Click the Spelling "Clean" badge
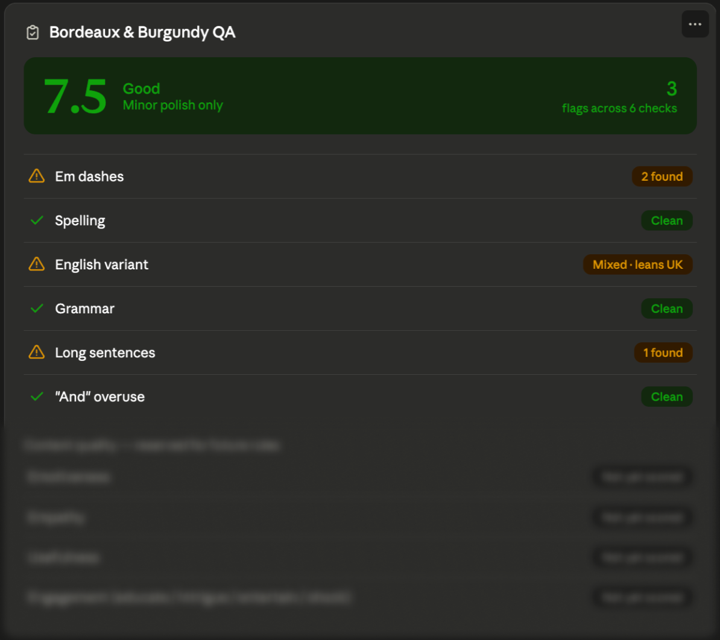720x640 pixels. tap(667, 221)
